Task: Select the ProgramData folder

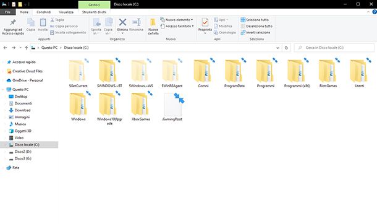Action: point(234,73)
